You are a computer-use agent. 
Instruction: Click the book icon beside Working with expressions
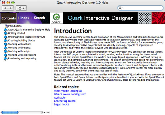click(6, 55)
